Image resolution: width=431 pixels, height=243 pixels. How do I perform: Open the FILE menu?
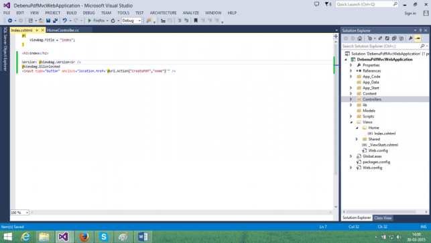tap(7, 13)
